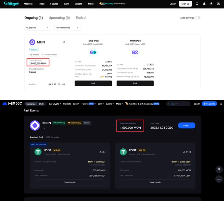Image resolution: width=224 pixels, height=201 pixels.
Task: Click View Details in 50% Off pool
Action: coord(155,183)
